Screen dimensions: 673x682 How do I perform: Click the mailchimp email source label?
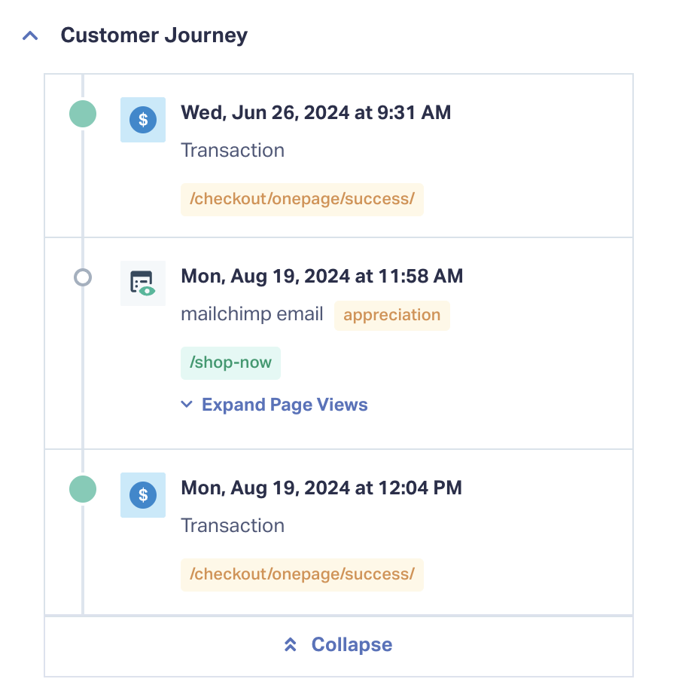pos(252,314)
